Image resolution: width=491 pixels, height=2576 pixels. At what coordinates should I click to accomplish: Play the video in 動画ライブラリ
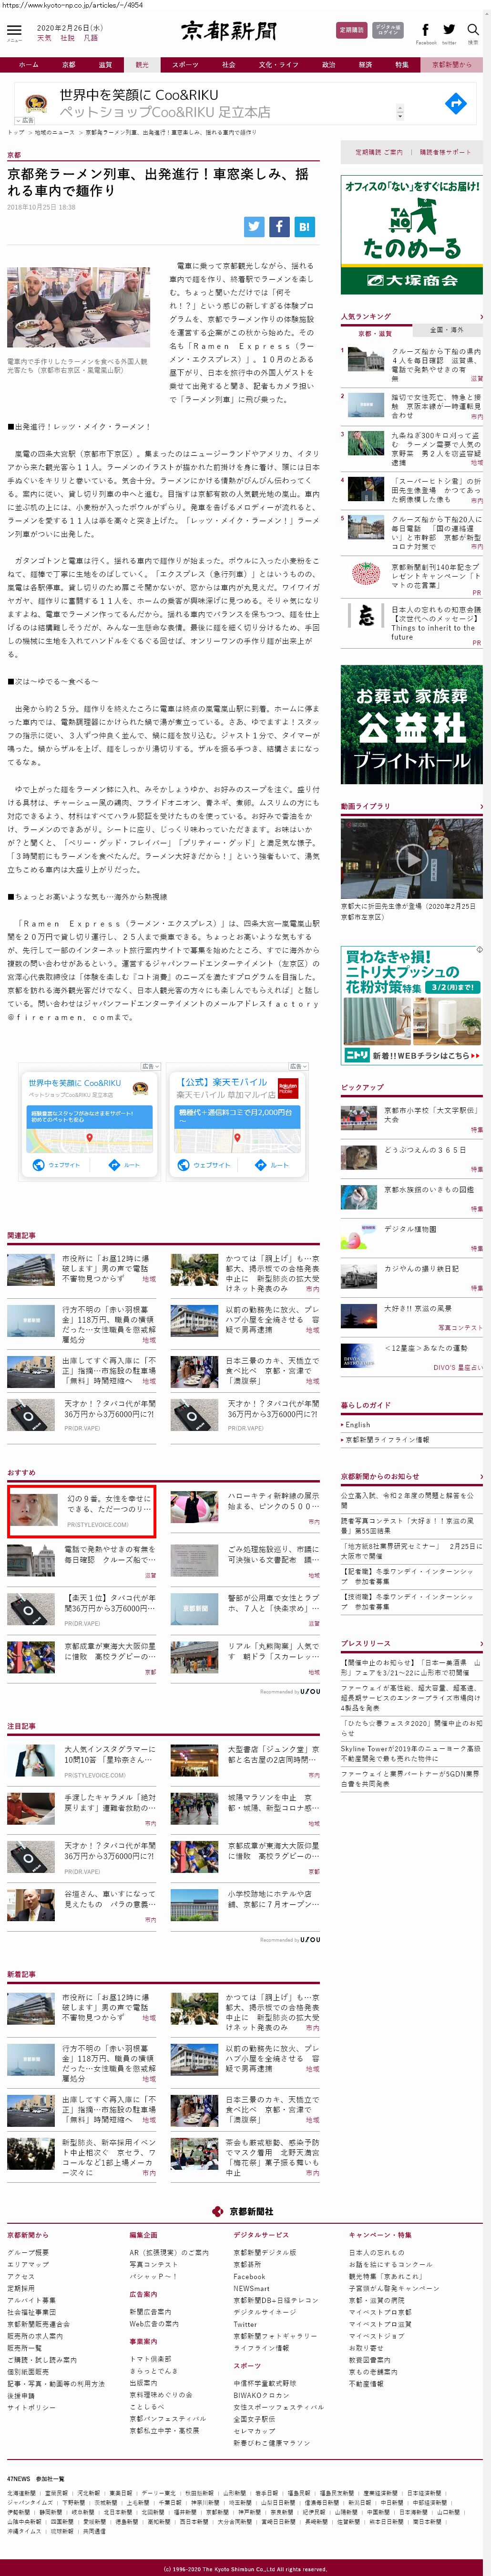[411, 858]
